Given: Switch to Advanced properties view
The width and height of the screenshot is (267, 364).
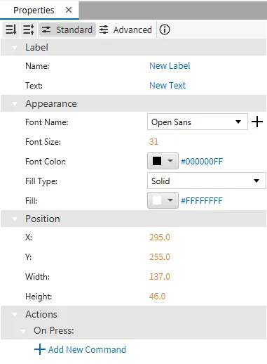Looking at the screenshot, I should (x=125, y=30).
